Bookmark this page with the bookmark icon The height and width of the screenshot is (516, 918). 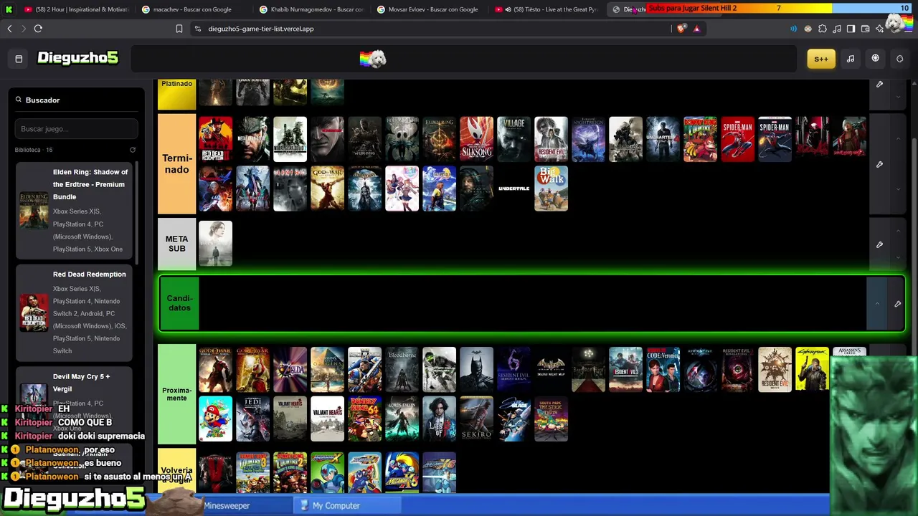coord(179,29)
